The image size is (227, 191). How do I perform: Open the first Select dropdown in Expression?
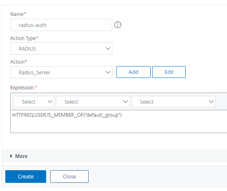[34, 102]
